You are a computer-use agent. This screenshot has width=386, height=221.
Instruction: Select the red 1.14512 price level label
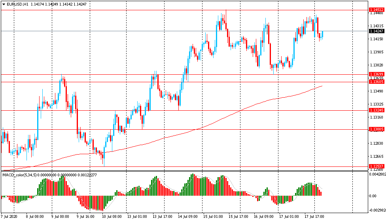[377, 10]
